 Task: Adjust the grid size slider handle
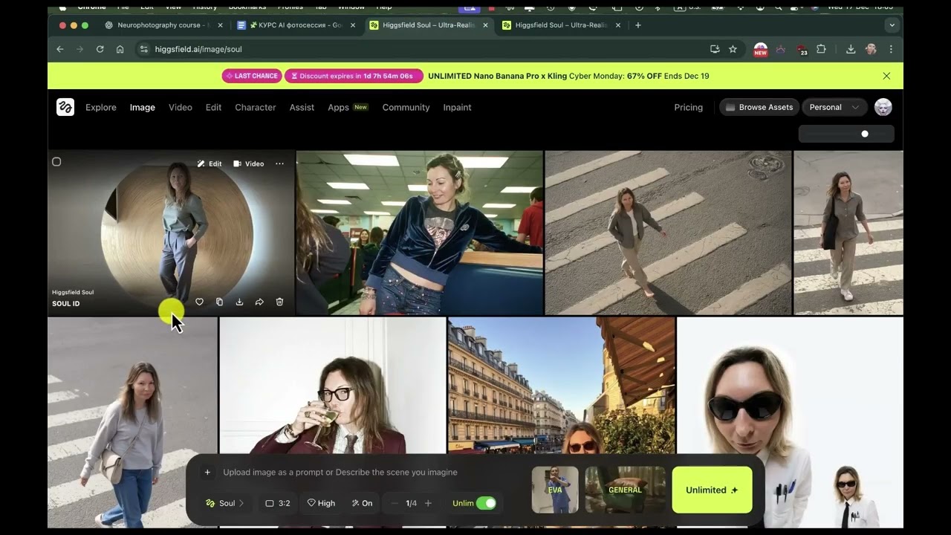tap(865, 134)
